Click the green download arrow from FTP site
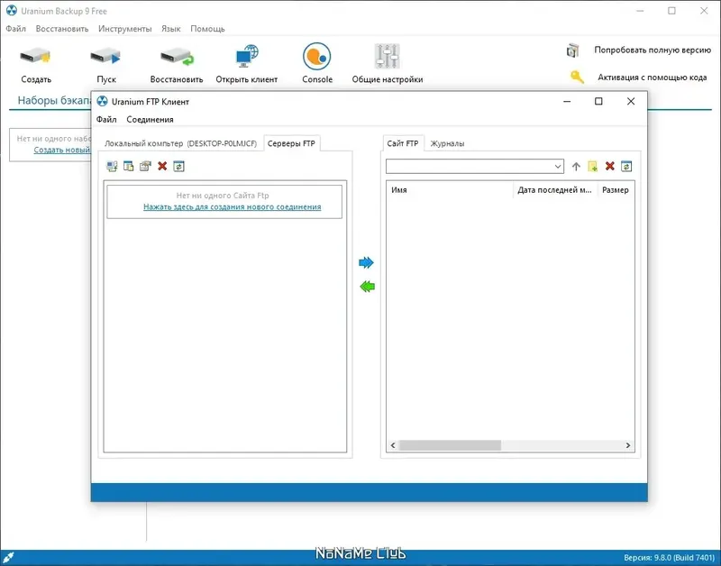721x566 pixels. coord(367,287)
